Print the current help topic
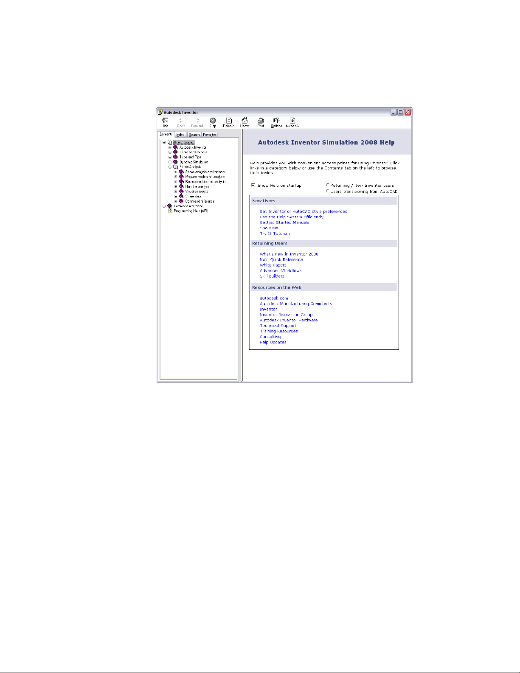 tap(261, 121)
